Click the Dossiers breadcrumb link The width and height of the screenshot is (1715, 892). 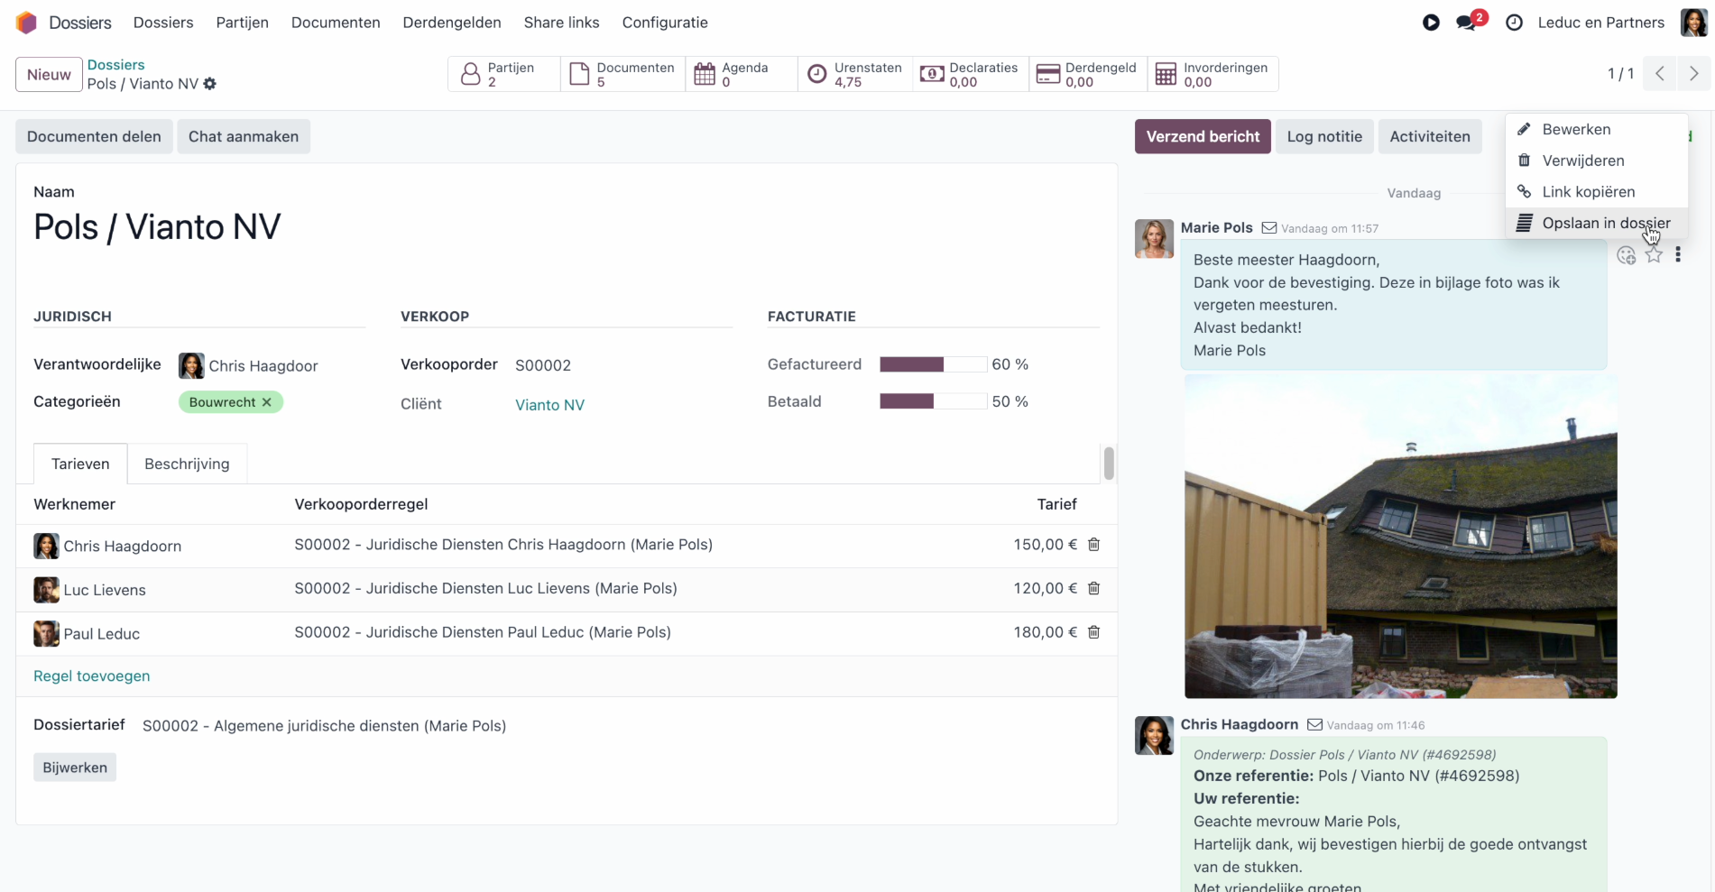pyautogui.click(x=116, y=65)
